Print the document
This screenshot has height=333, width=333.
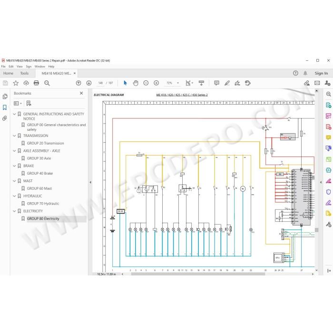37,83
